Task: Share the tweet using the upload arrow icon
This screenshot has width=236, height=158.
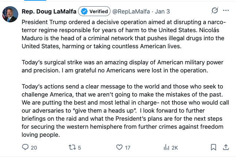Action: point(226,147)
